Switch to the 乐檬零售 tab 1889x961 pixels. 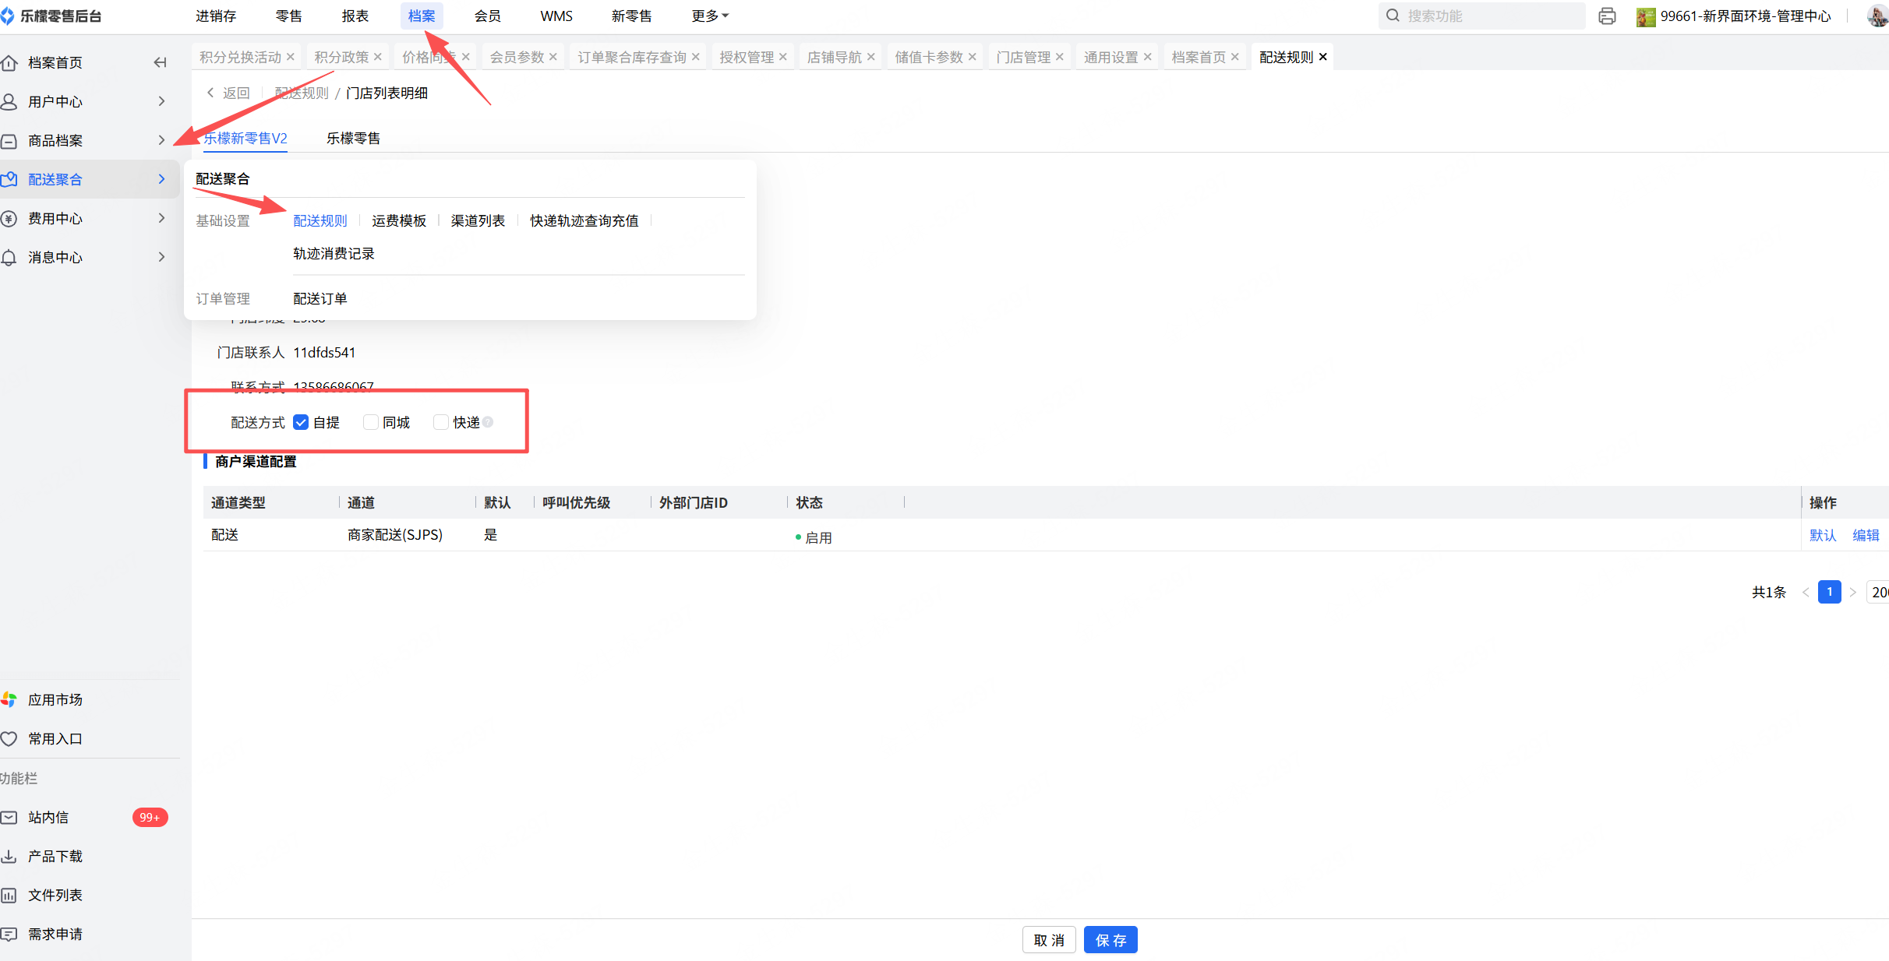click(x=353, y=138)
